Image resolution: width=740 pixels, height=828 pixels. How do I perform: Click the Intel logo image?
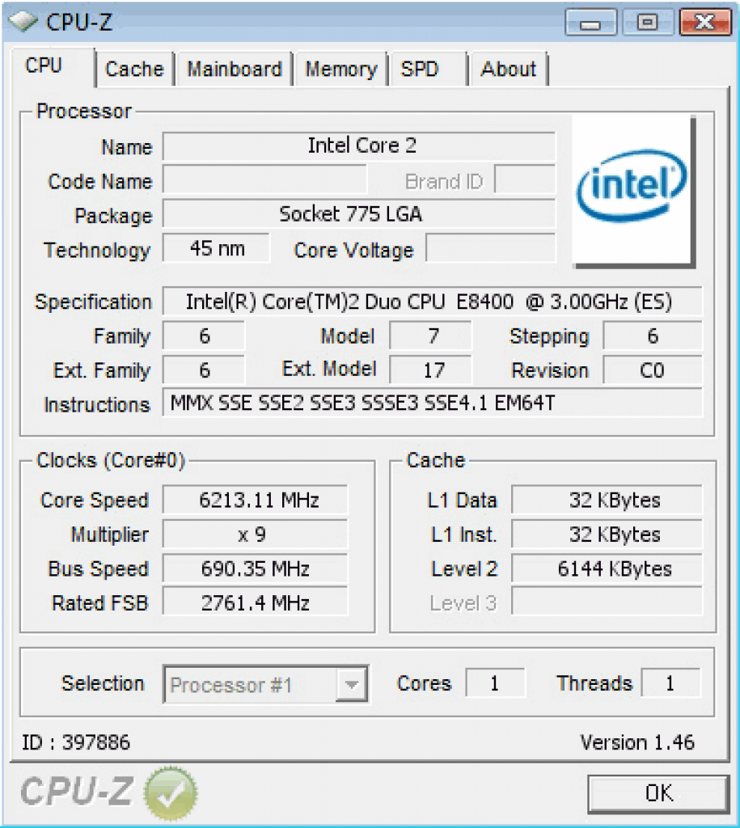coord(632,190)
